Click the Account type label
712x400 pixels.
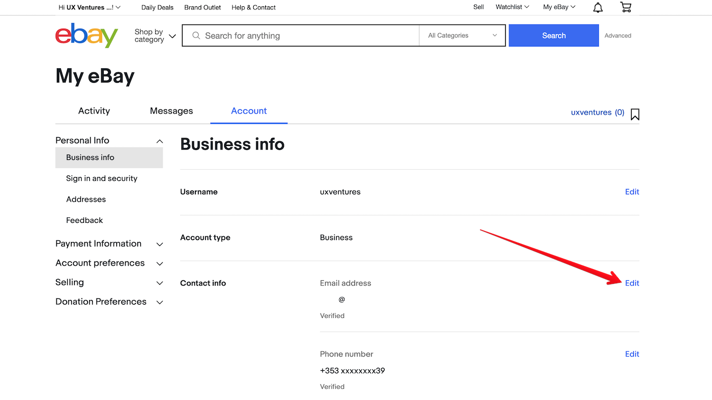coord(205,238)
